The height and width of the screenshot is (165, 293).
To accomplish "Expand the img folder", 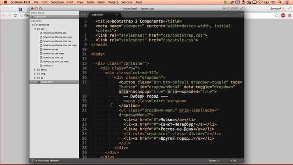I will click(x=35, y=74).
